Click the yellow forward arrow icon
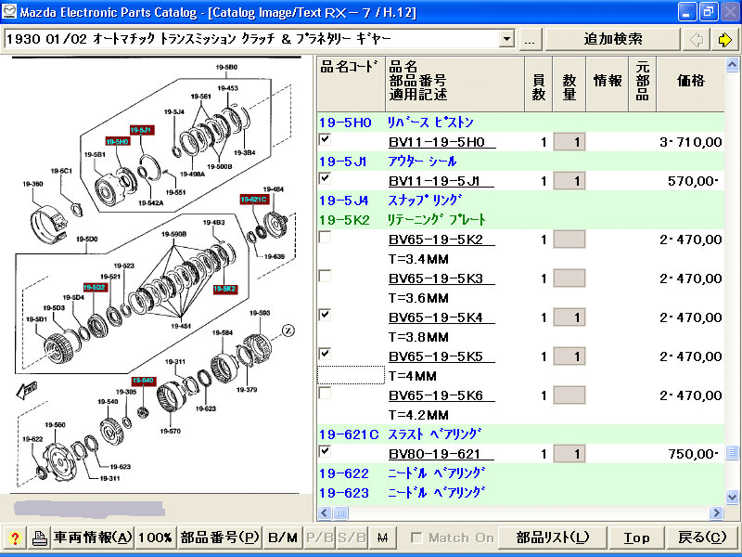This screenshot has width=742, height=557. 724,39
